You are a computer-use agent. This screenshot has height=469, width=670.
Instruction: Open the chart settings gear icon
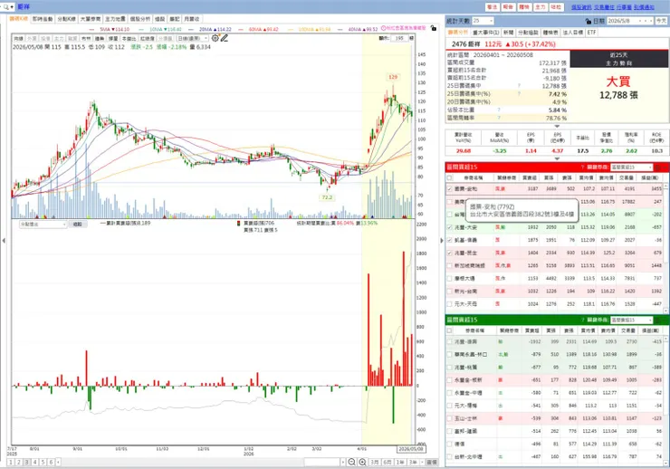[215, 38]
